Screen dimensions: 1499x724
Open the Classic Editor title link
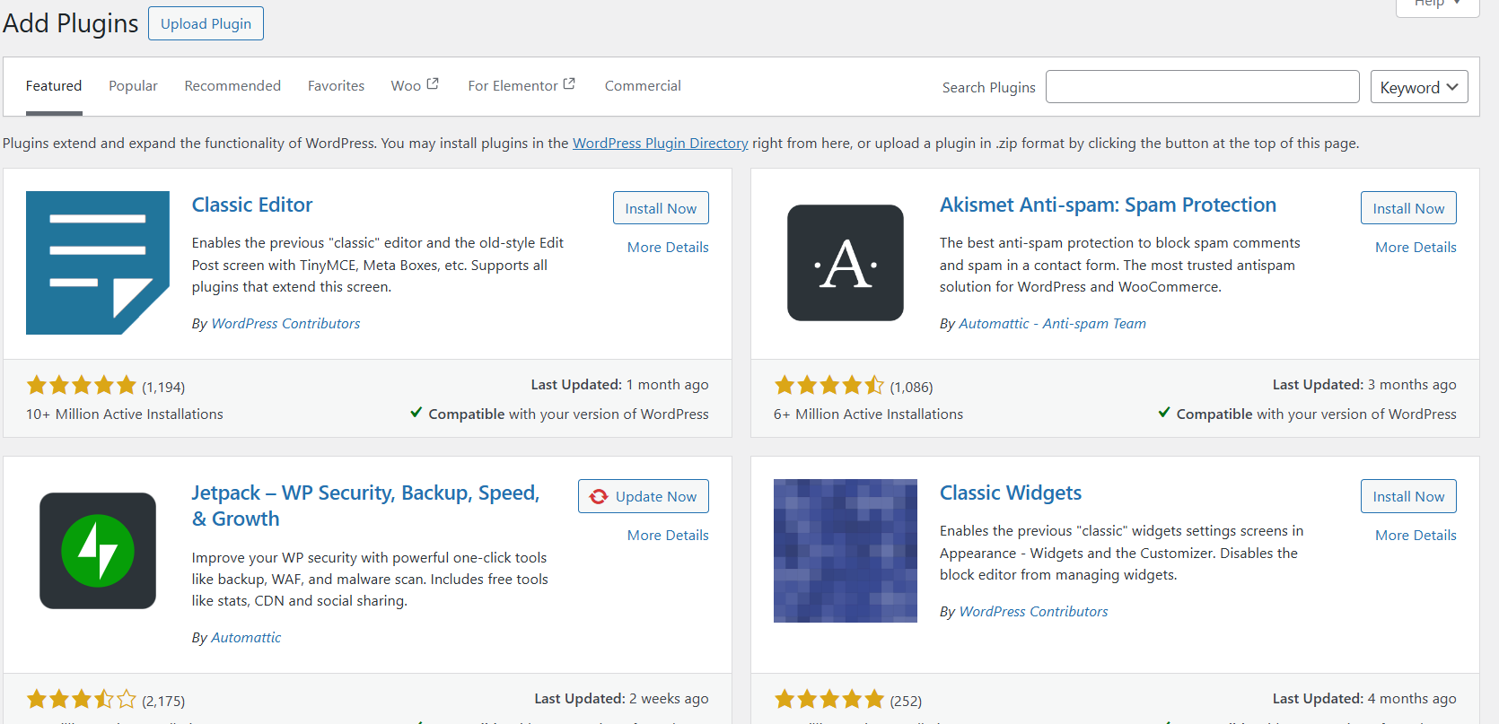coord(252,205)
